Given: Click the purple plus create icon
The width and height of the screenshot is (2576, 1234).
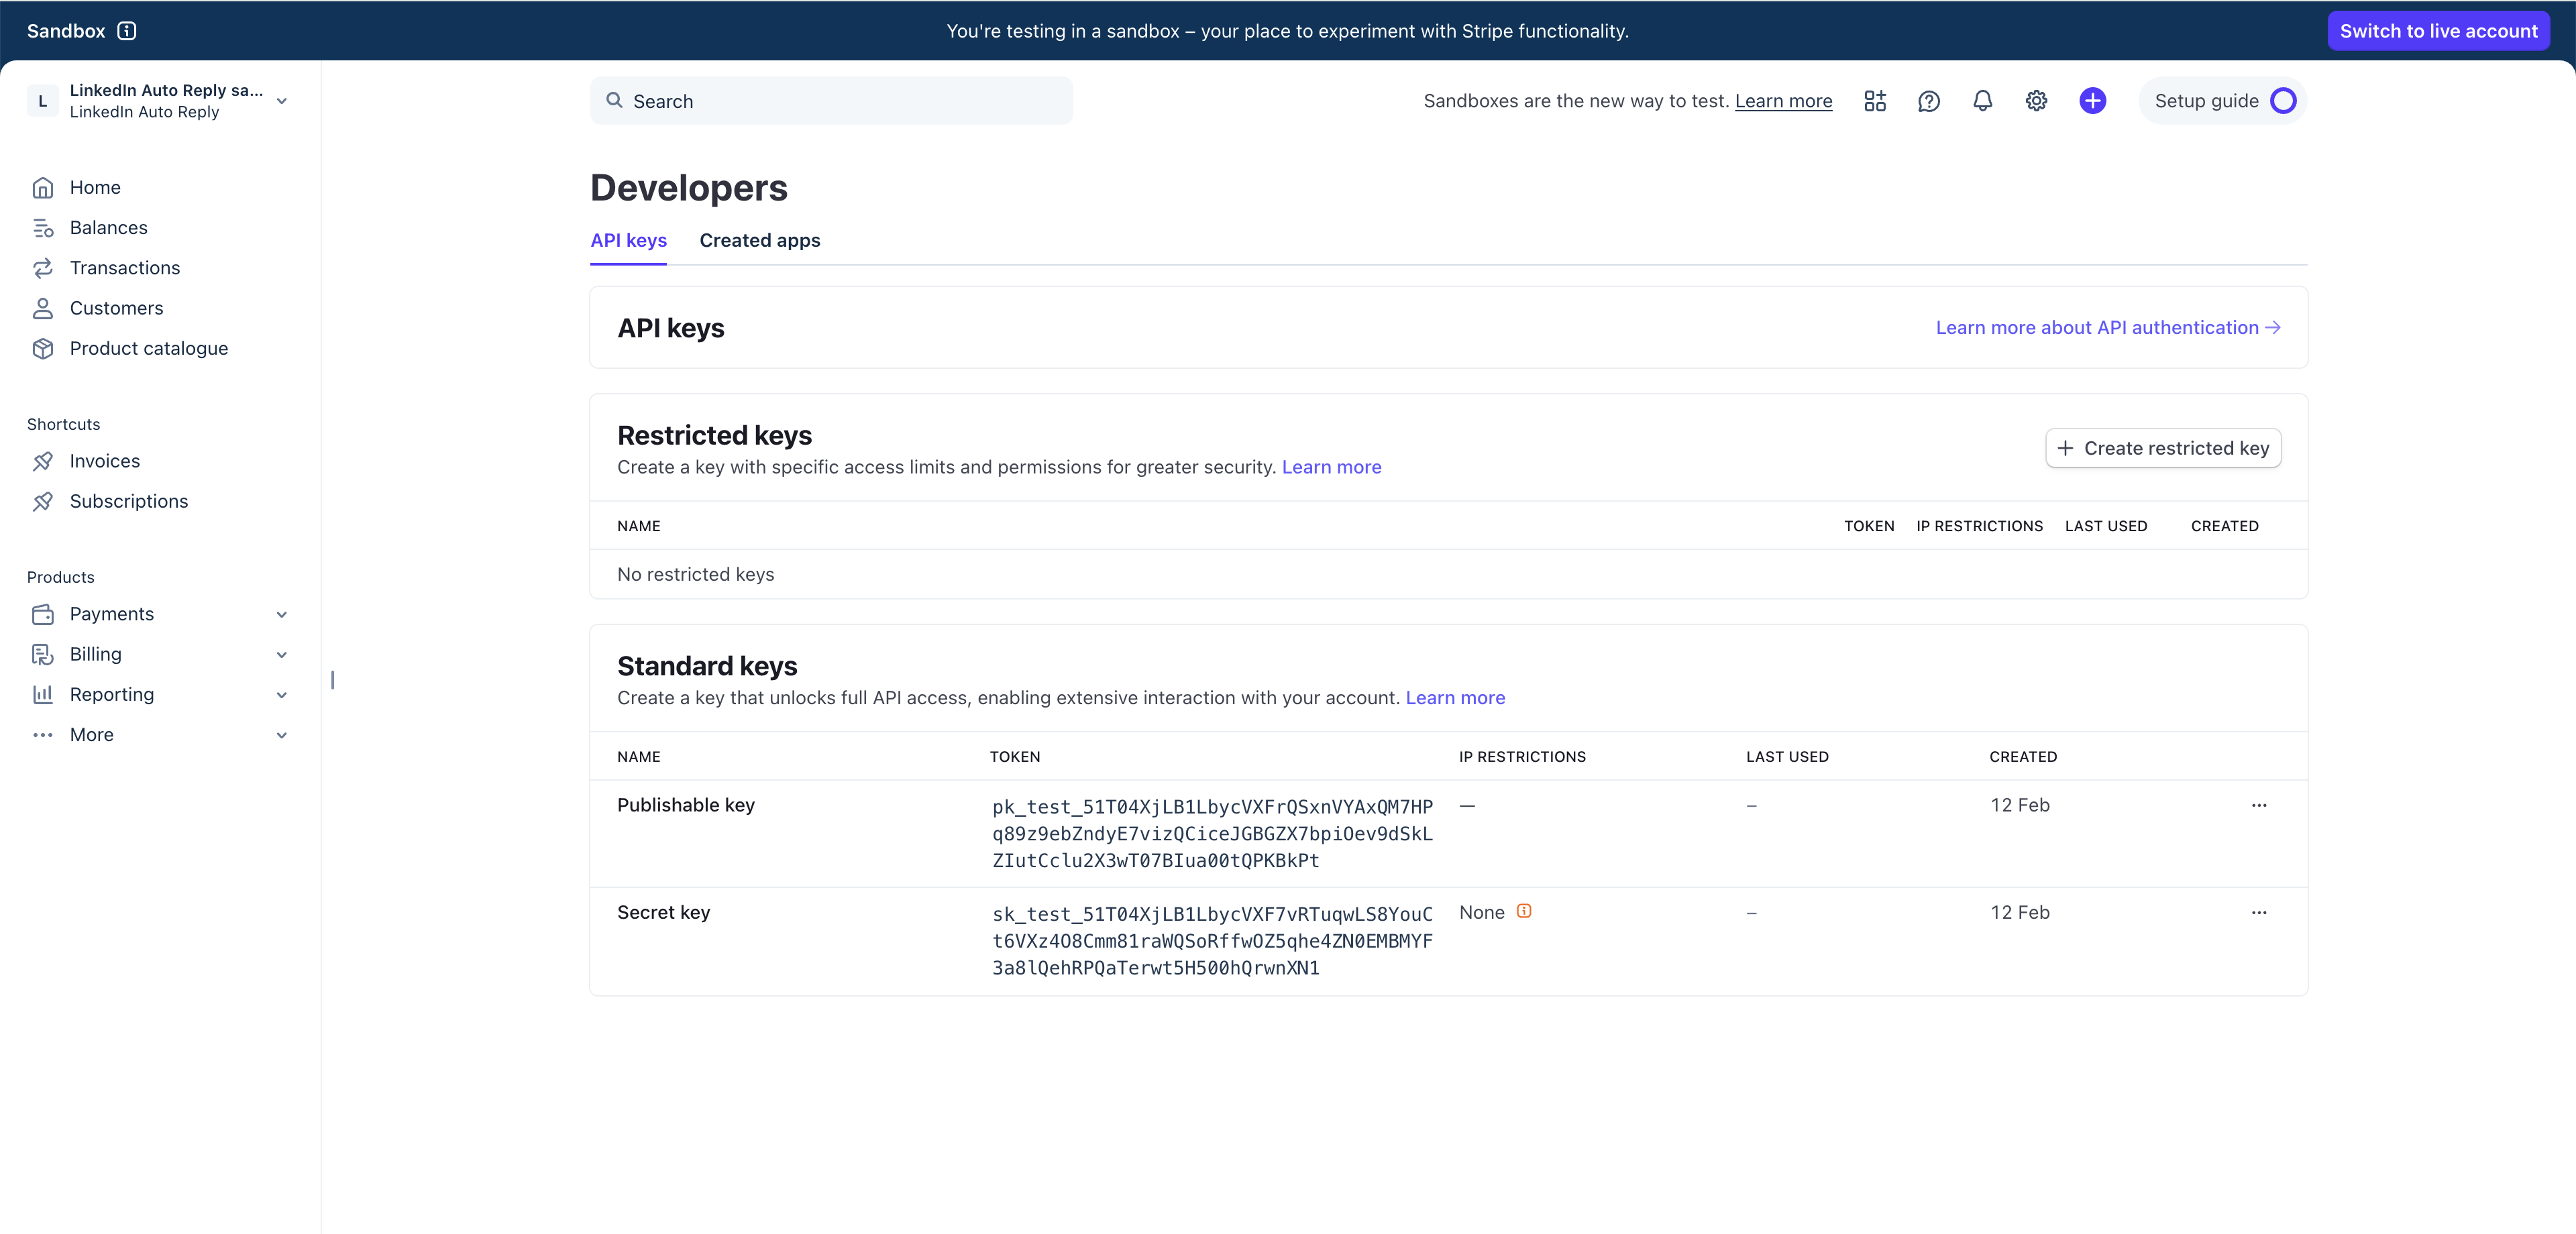Looking at the screenshot, I should (x=2092, y=101).
